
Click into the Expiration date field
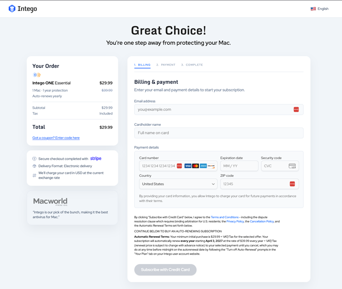pyautogui.click(x=239, y=166)
